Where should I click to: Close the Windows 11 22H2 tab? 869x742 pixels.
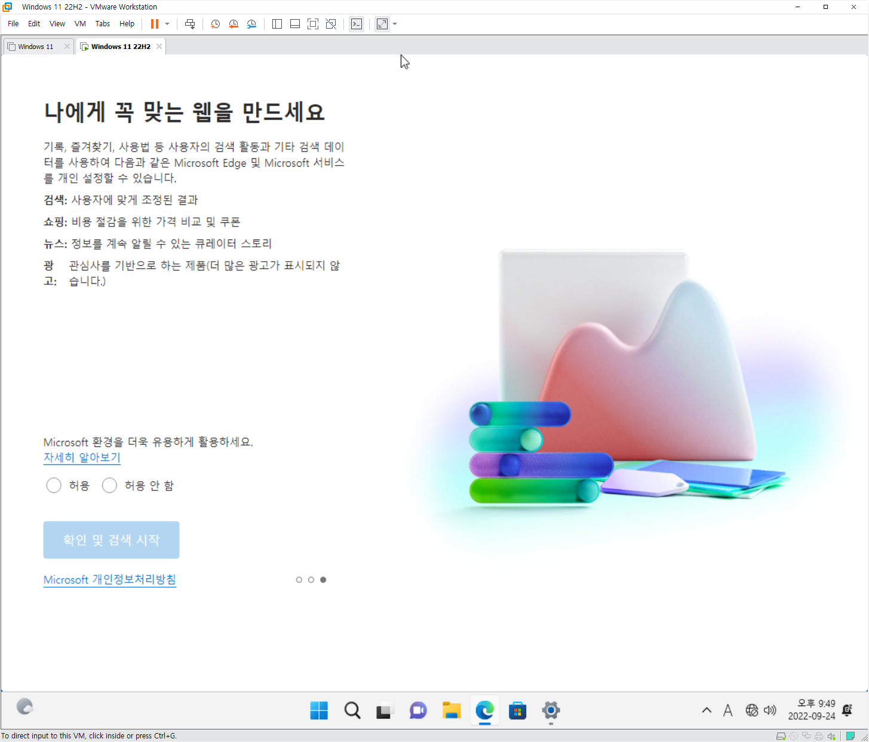coord(159,47)
